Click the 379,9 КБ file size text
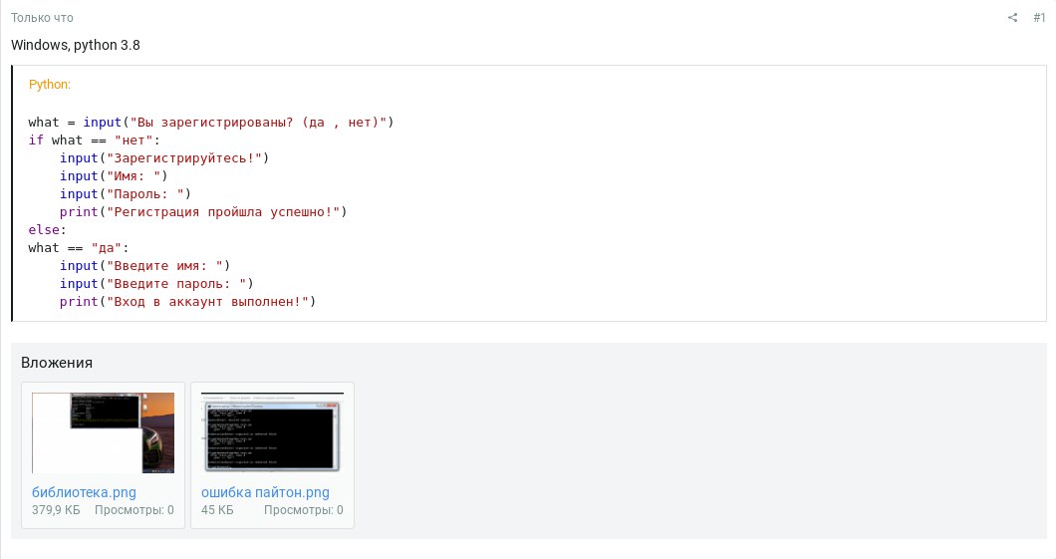1056x559 pixels. tap(56, 510)
